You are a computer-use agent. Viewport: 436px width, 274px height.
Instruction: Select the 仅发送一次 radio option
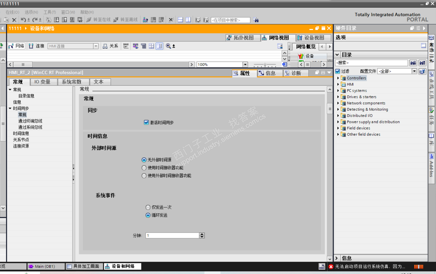click(x=148, y=207)
